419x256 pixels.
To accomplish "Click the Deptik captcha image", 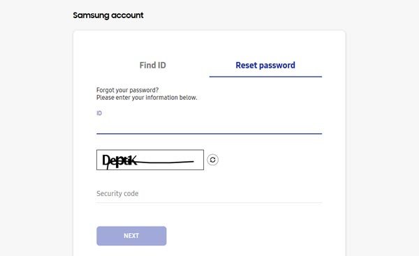I will [x=150, y=160].
